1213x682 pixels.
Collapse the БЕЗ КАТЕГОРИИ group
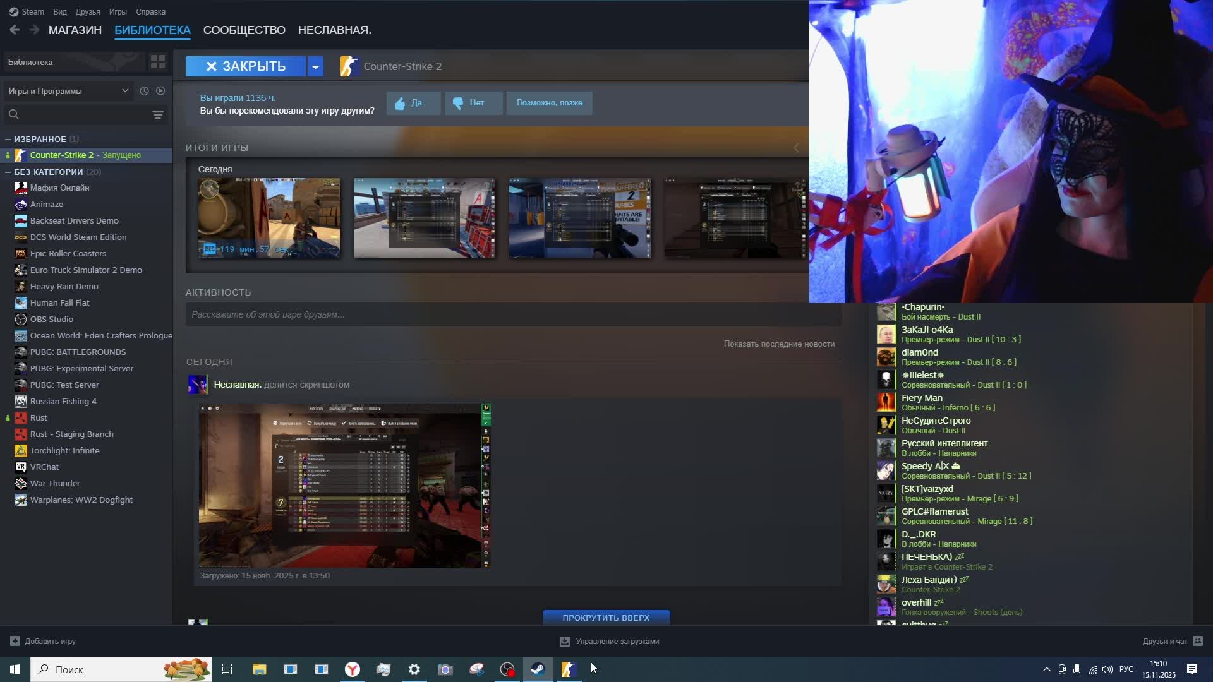tap(8, 172)
